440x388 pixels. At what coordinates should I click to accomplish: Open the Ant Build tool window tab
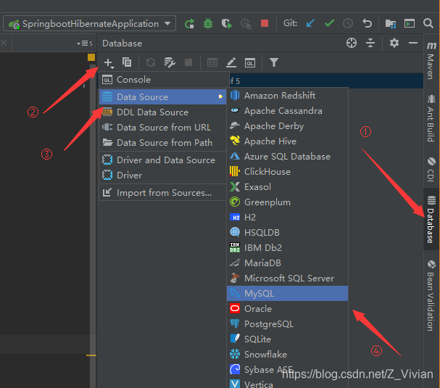click(x=431, y=118)
